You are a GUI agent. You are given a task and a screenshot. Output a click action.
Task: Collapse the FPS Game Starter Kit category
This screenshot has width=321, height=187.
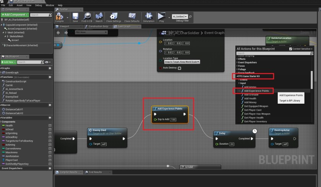point(238,76)
